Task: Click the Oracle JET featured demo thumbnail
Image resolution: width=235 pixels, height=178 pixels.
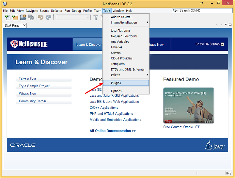Action: point(189,105)
